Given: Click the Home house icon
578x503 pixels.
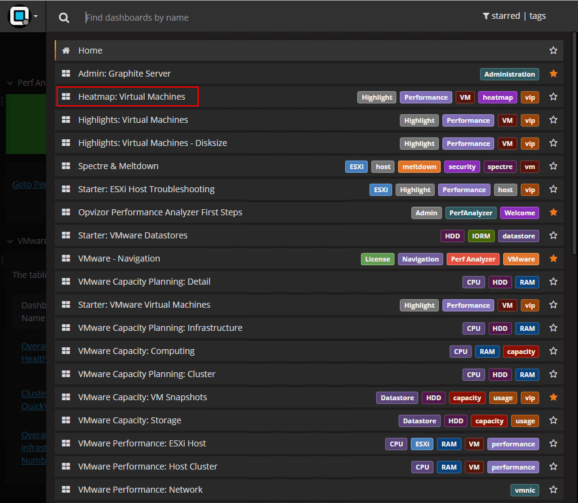Looking at the screenshot, I should (x=66, y=50).
